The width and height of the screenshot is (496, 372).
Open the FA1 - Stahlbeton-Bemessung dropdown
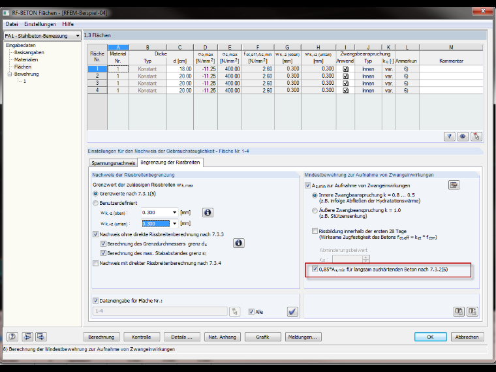tap(78, 36)
